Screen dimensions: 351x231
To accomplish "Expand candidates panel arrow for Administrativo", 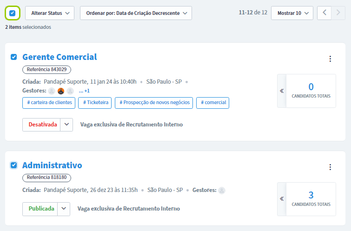I will point(282,199).
